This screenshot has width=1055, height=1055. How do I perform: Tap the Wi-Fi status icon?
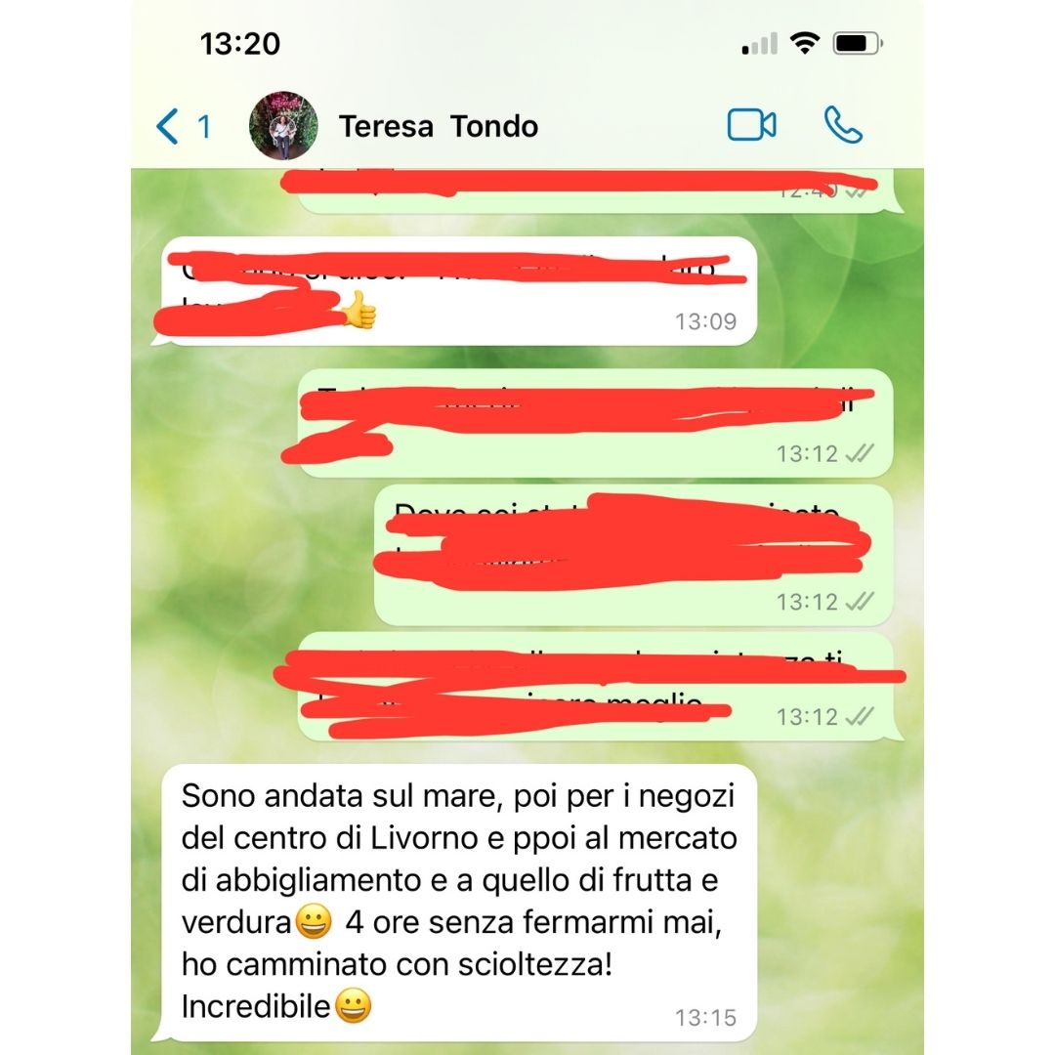[804, 43]
